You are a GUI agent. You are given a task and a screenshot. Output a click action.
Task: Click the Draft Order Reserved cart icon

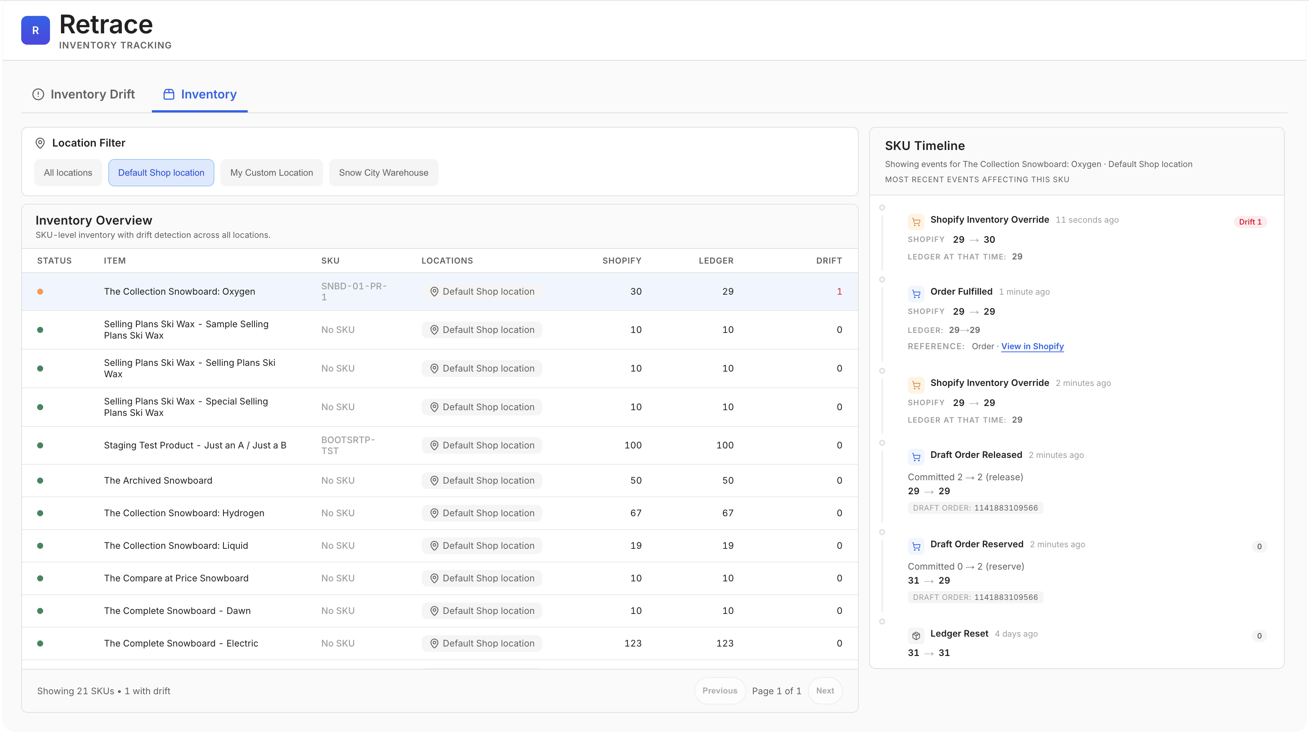coord(916,547)
